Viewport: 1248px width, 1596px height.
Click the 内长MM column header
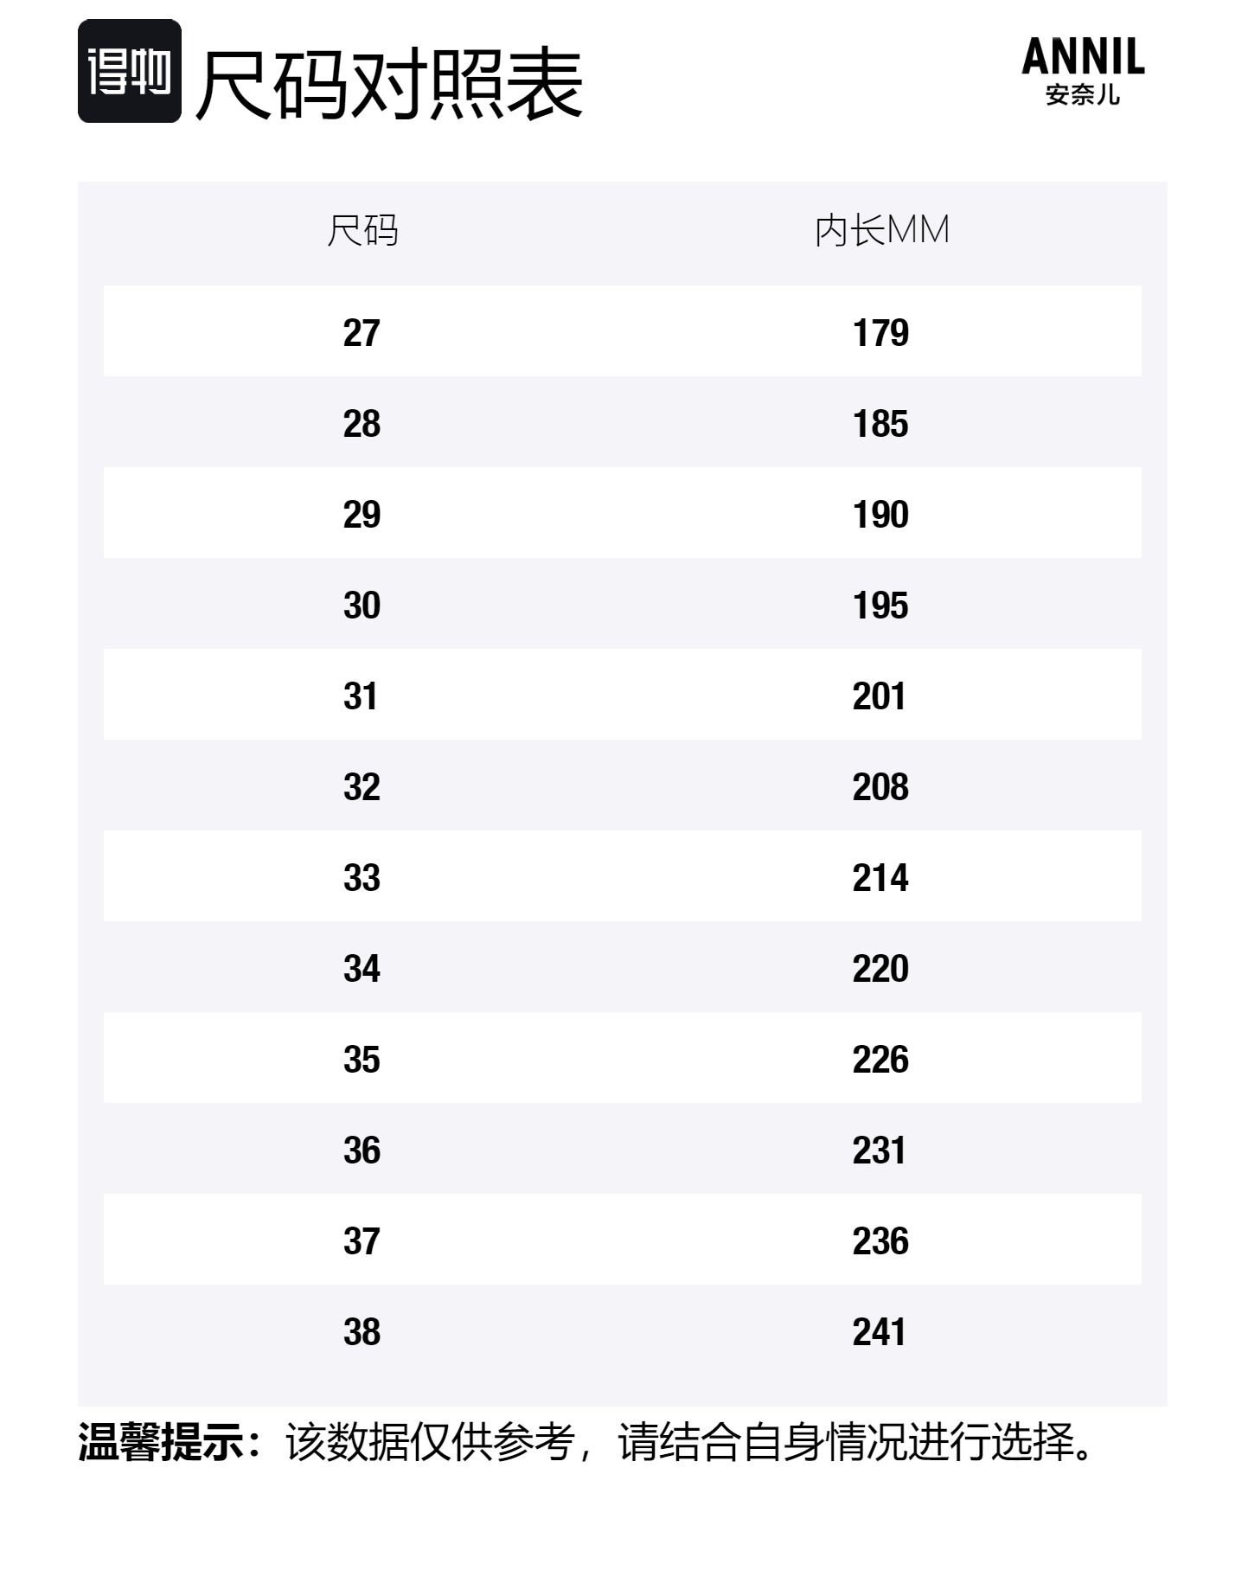pos(881,231)
